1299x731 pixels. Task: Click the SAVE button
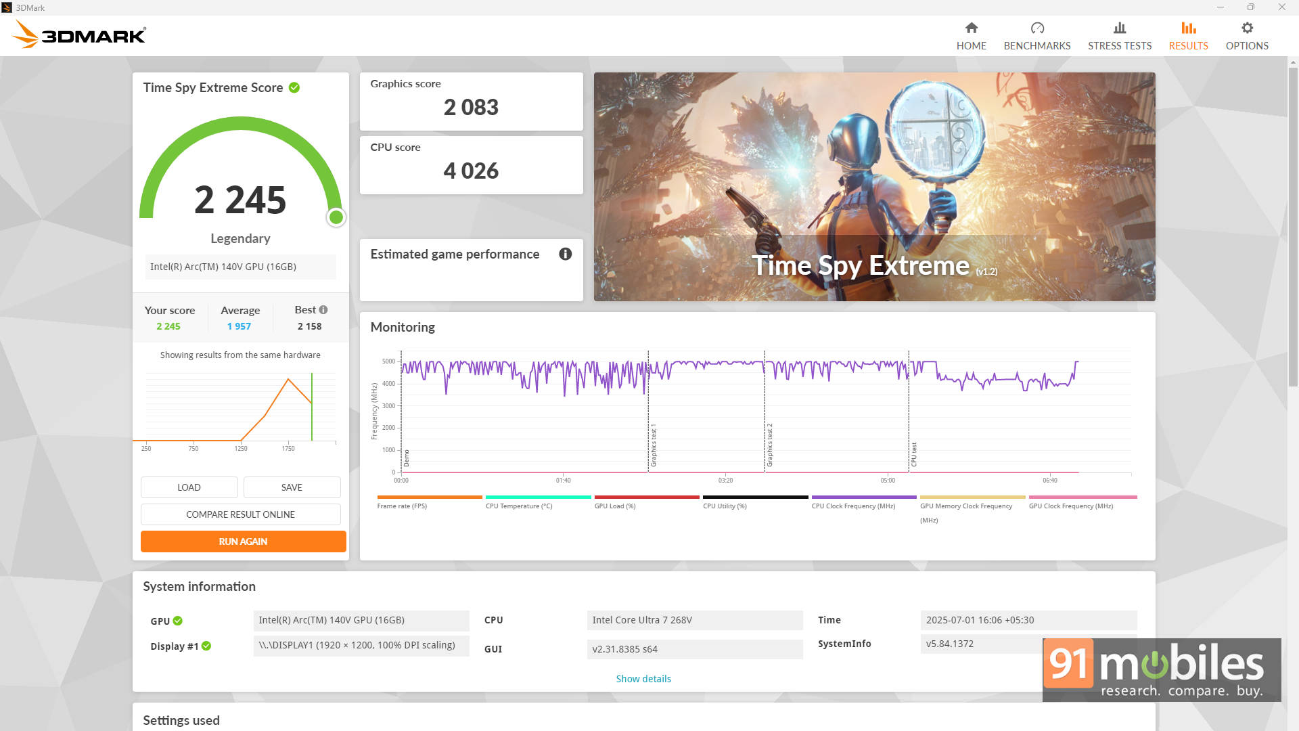tap(292, 487)
